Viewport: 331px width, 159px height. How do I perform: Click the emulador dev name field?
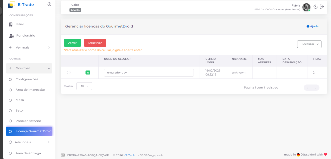[x=149, y=72]
